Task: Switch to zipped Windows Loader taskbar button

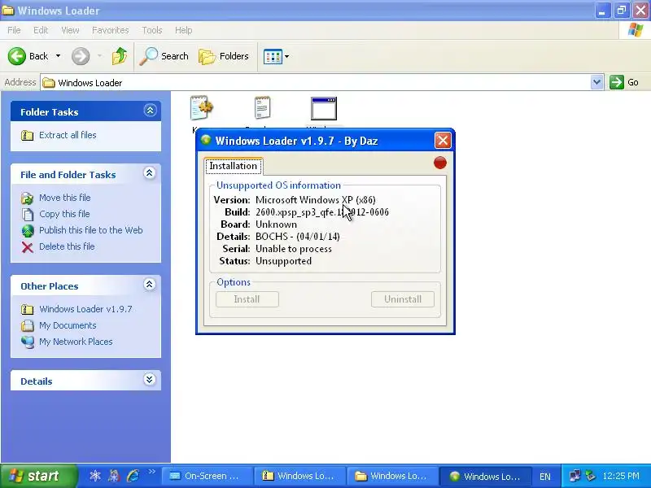Action: tap(299, 476)
